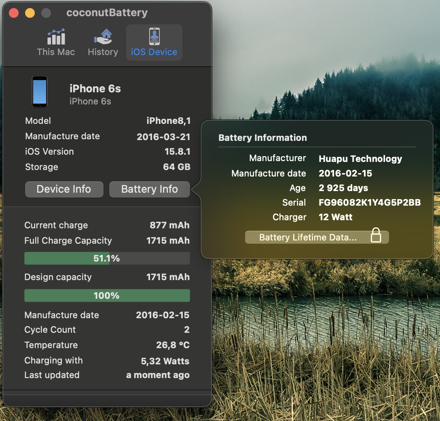This screenshot has height=421, width=440.
Task: Select the iPhone 6s device name heading
Action: click(x=95, y=89)
